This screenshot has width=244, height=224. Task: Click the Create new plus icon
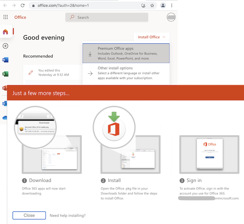pos(5,46)
